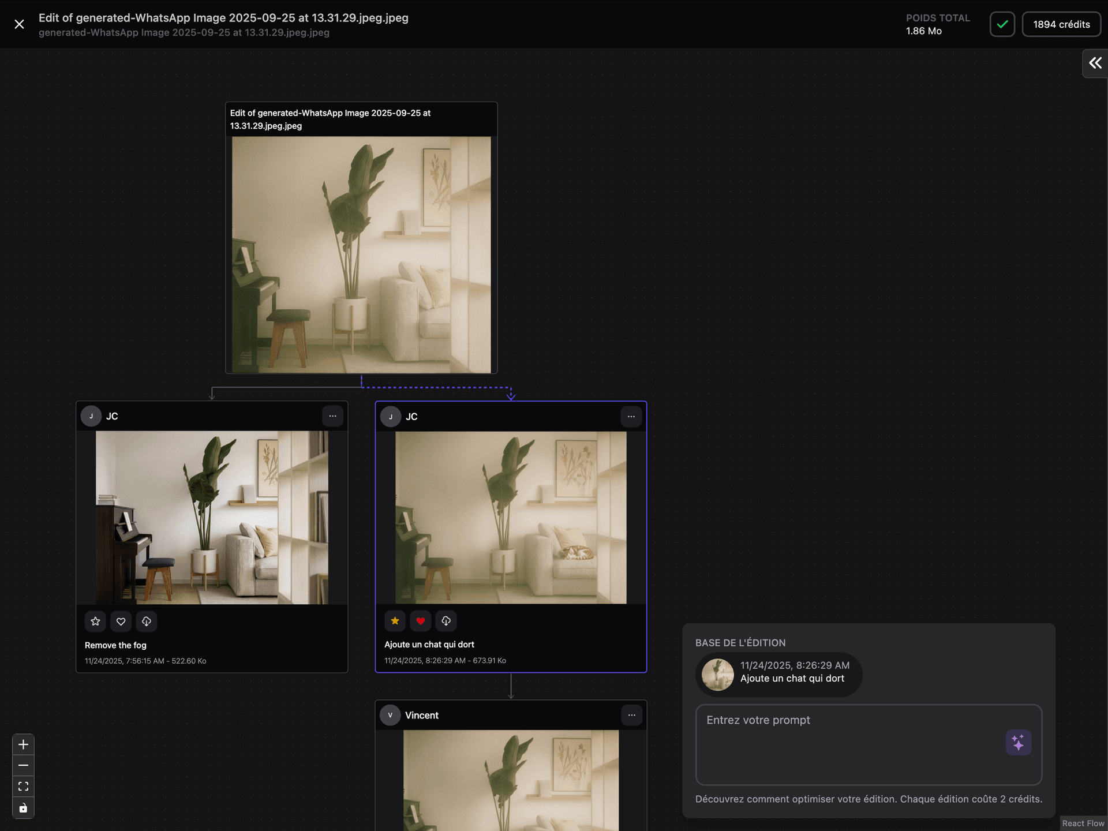Image resolution: width=1108 pixels, height=831 pixels.
Task: Star the 'Remove the fog' edit
Action: (96, 622)
